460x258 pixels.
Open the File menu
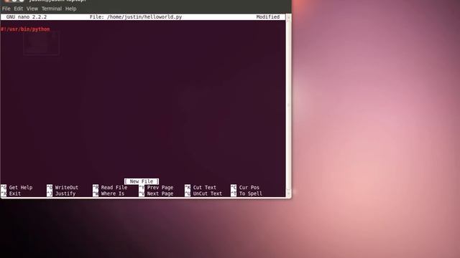(x=6, y=9)
